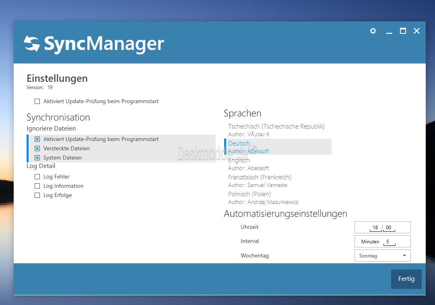Image resolution: width=435 pixels, height=305 pixels.
Task: Click the Ignoriere Dateien label
Action: point(51,129)
